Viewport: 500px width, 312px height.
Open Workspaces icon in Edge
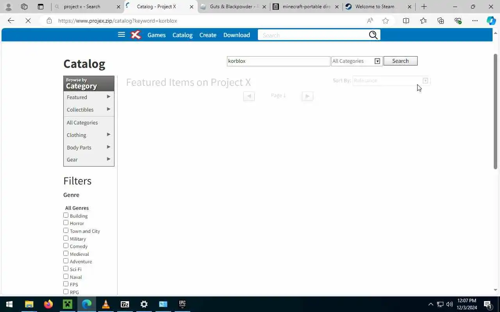[24, 7]
